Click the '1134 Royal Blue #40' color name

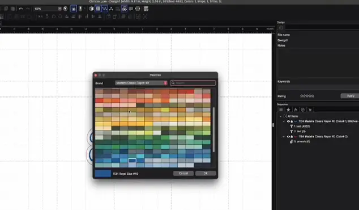[x=126, y=174]
